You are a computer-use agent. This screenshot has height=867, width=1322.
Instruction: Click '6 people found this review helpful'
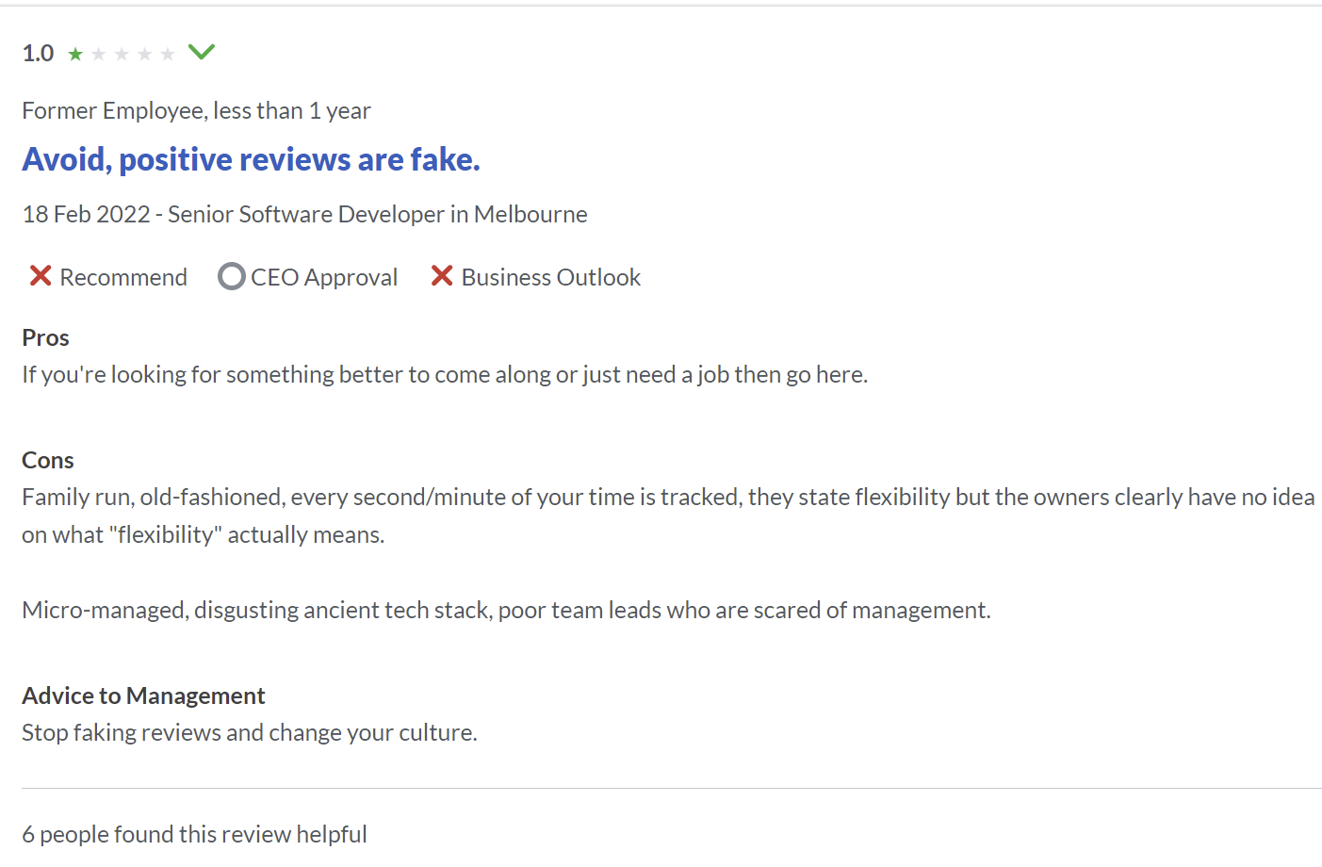(x=194, y=834)
